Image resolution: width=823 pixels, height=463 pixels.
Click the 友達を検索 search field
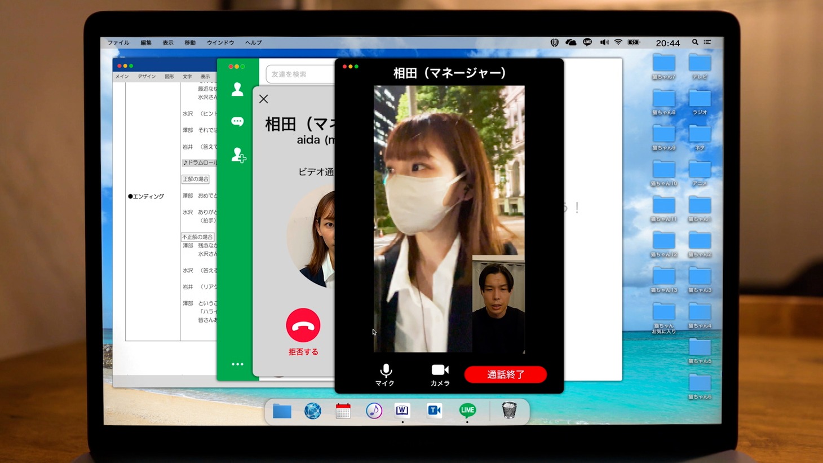coord(299,74)
